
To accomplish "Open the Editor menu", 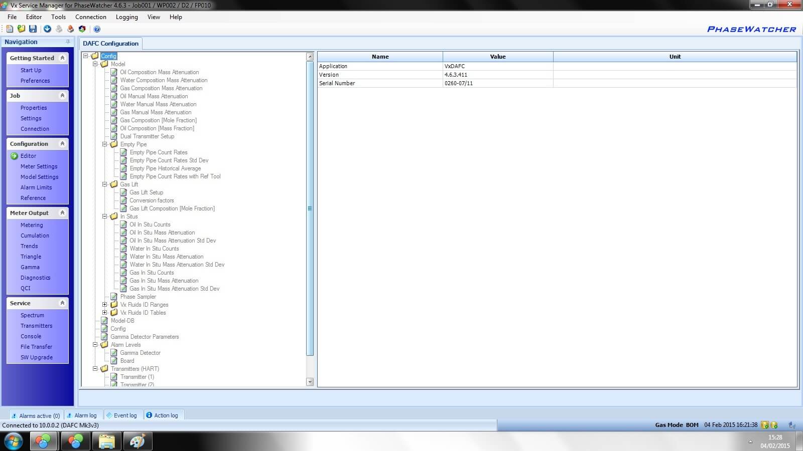I will tap(34, 17).
